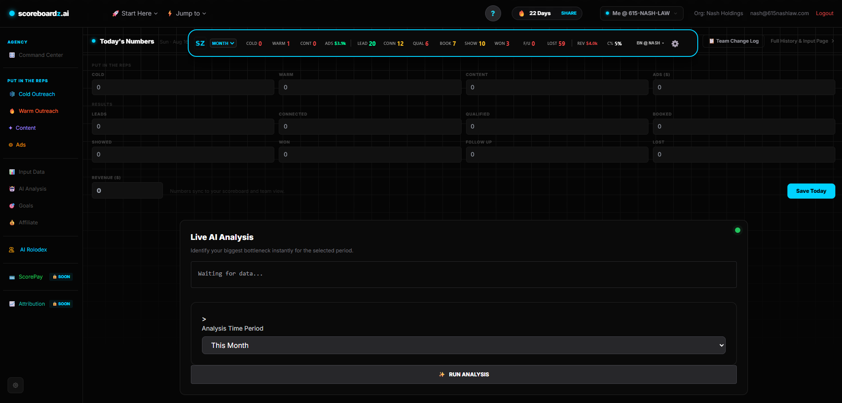Open the Jump to dropdown
The width and height of the screenshot is (842, 403).
[x=187, y=13]
